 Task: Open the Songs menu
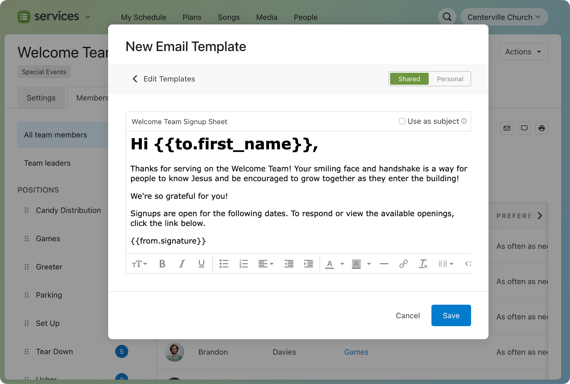click(229, 17)
